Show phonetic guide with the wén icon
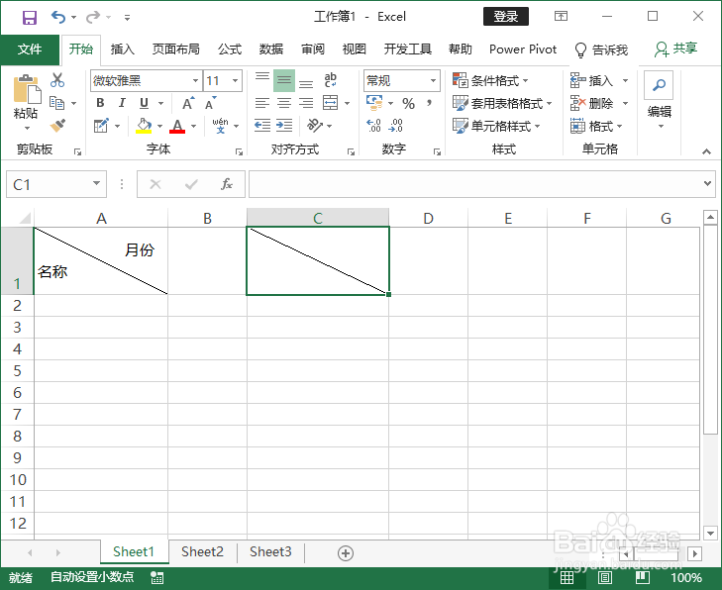This screenshot has height=590, width=722. tap(220, 125)
